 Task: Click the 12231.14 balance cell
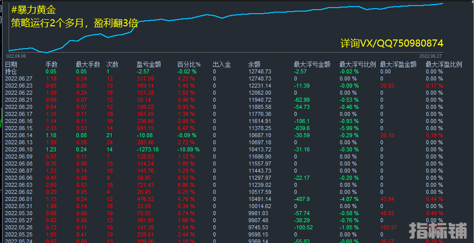[x=260, y=86]
